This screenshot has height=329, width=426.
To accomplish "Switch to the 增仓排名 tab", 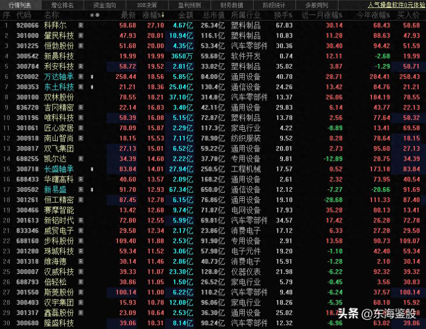I will point(62,5).
